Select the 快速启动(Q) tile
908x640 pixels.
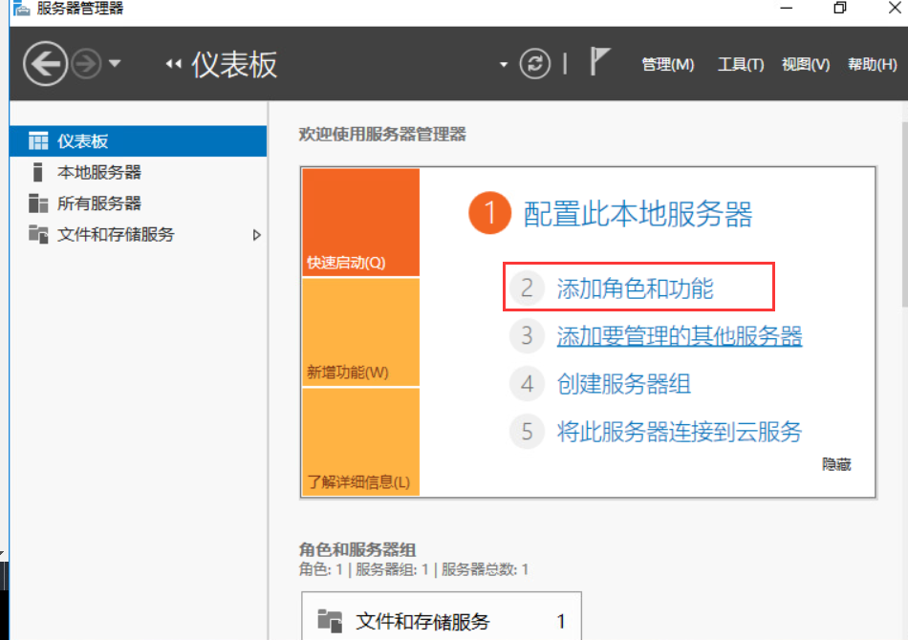coord(360,223)
